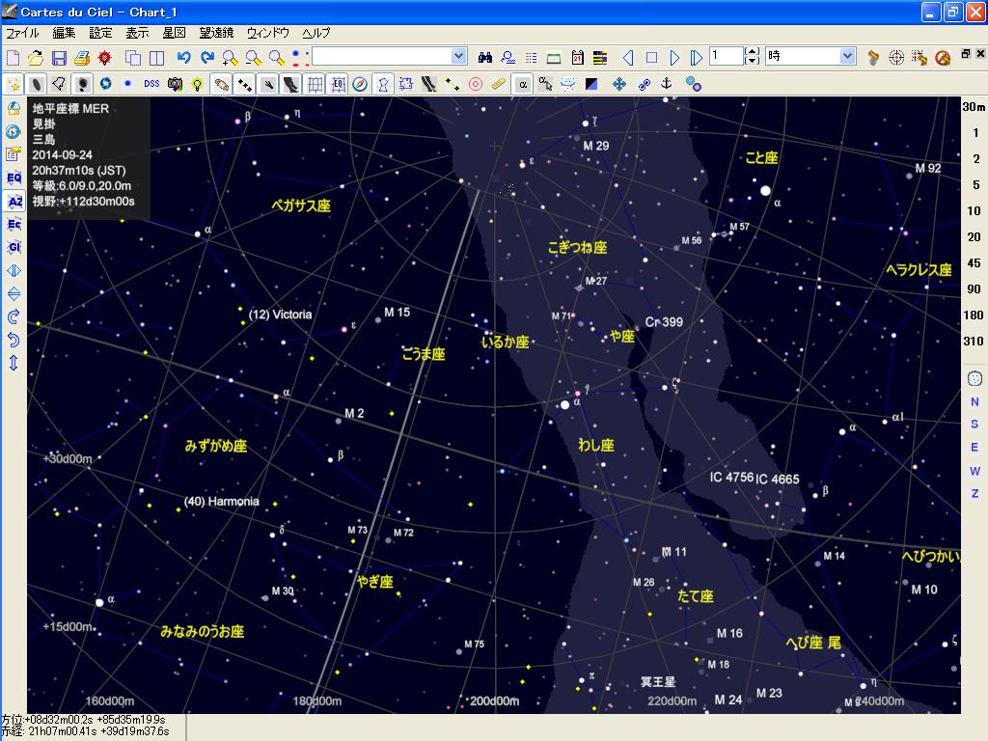988x741 pixels.
Task: Face south with the S button
Action: 974,425
